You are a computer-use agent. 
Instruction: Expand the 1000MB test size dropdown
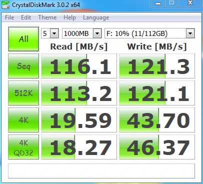[97, 33]
